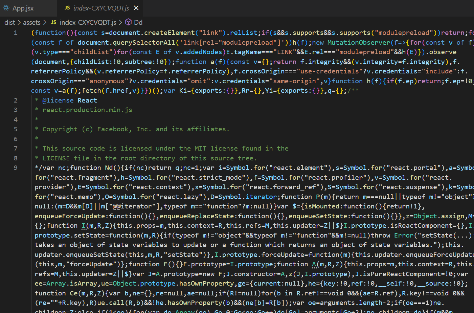Screen dimensions: 474x313
Task: Click the chevron after assets in breadcrumb
Action: (45, 22)
